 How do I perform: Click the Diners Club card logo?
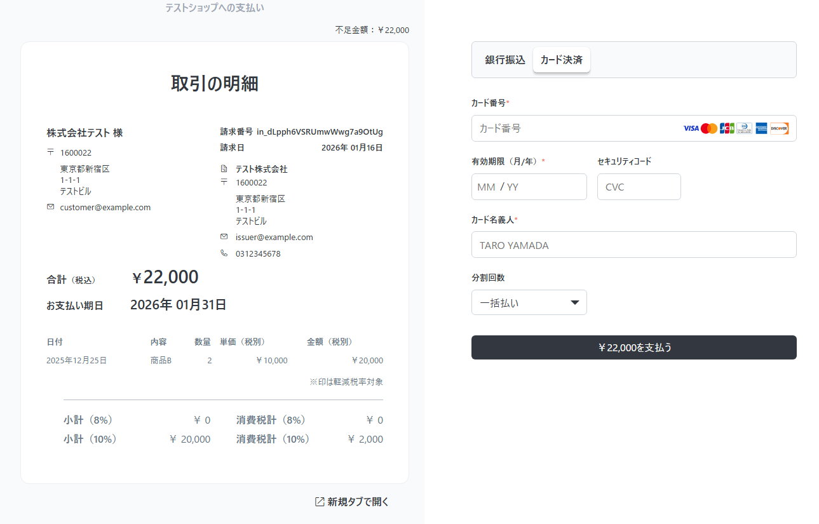(x=744, y=128)
